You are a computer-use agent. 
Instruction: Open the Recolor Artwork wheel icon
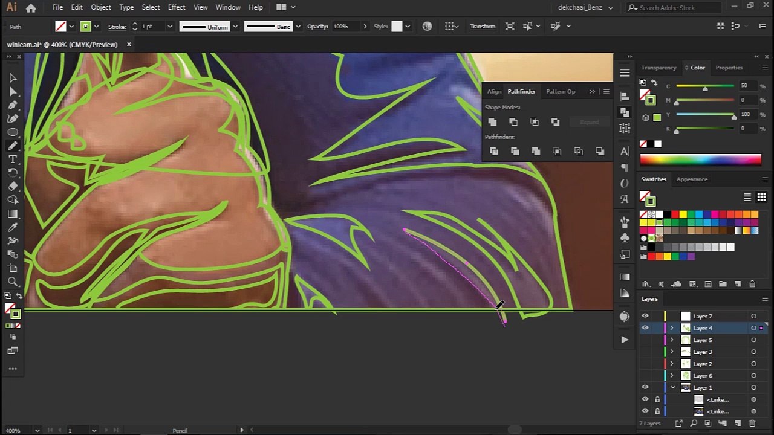point(428,26)
